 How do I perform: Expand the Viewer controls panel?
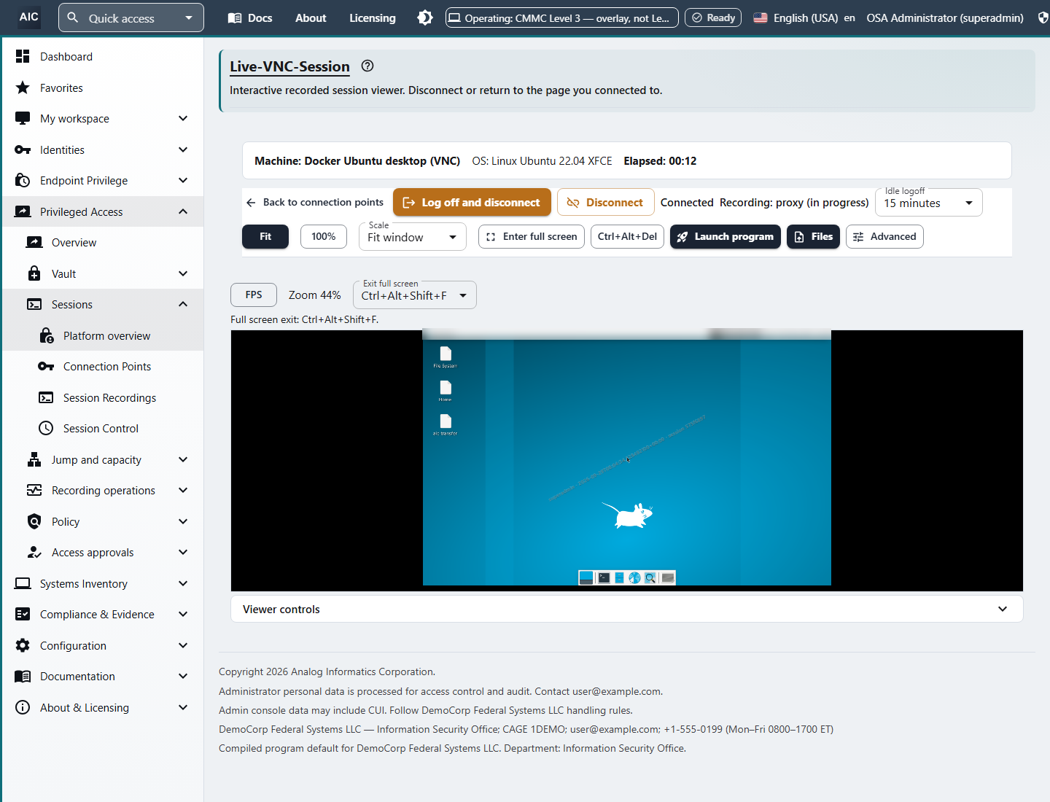pos(627,609)
